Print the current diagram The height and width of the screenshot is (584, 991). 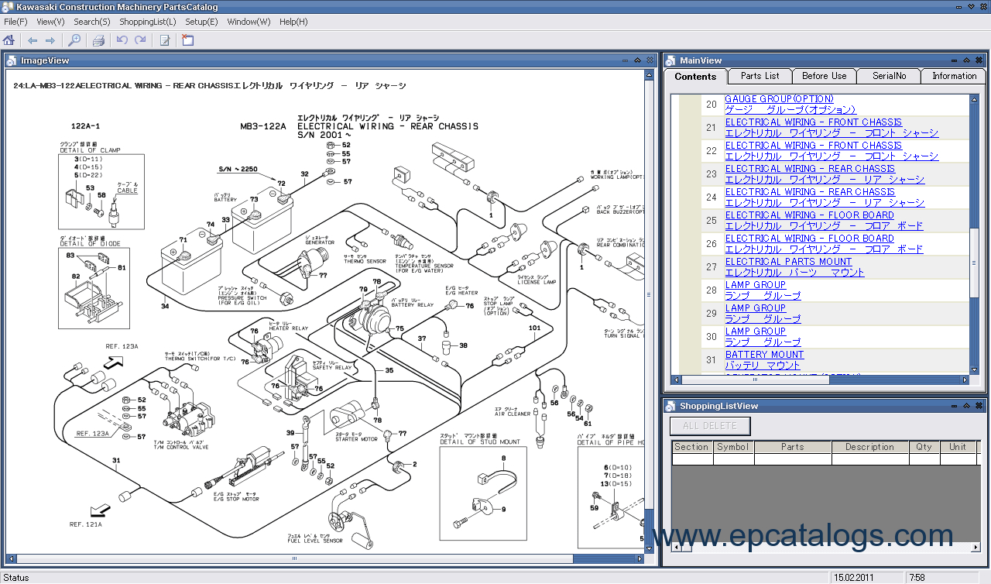coord(98,40)
